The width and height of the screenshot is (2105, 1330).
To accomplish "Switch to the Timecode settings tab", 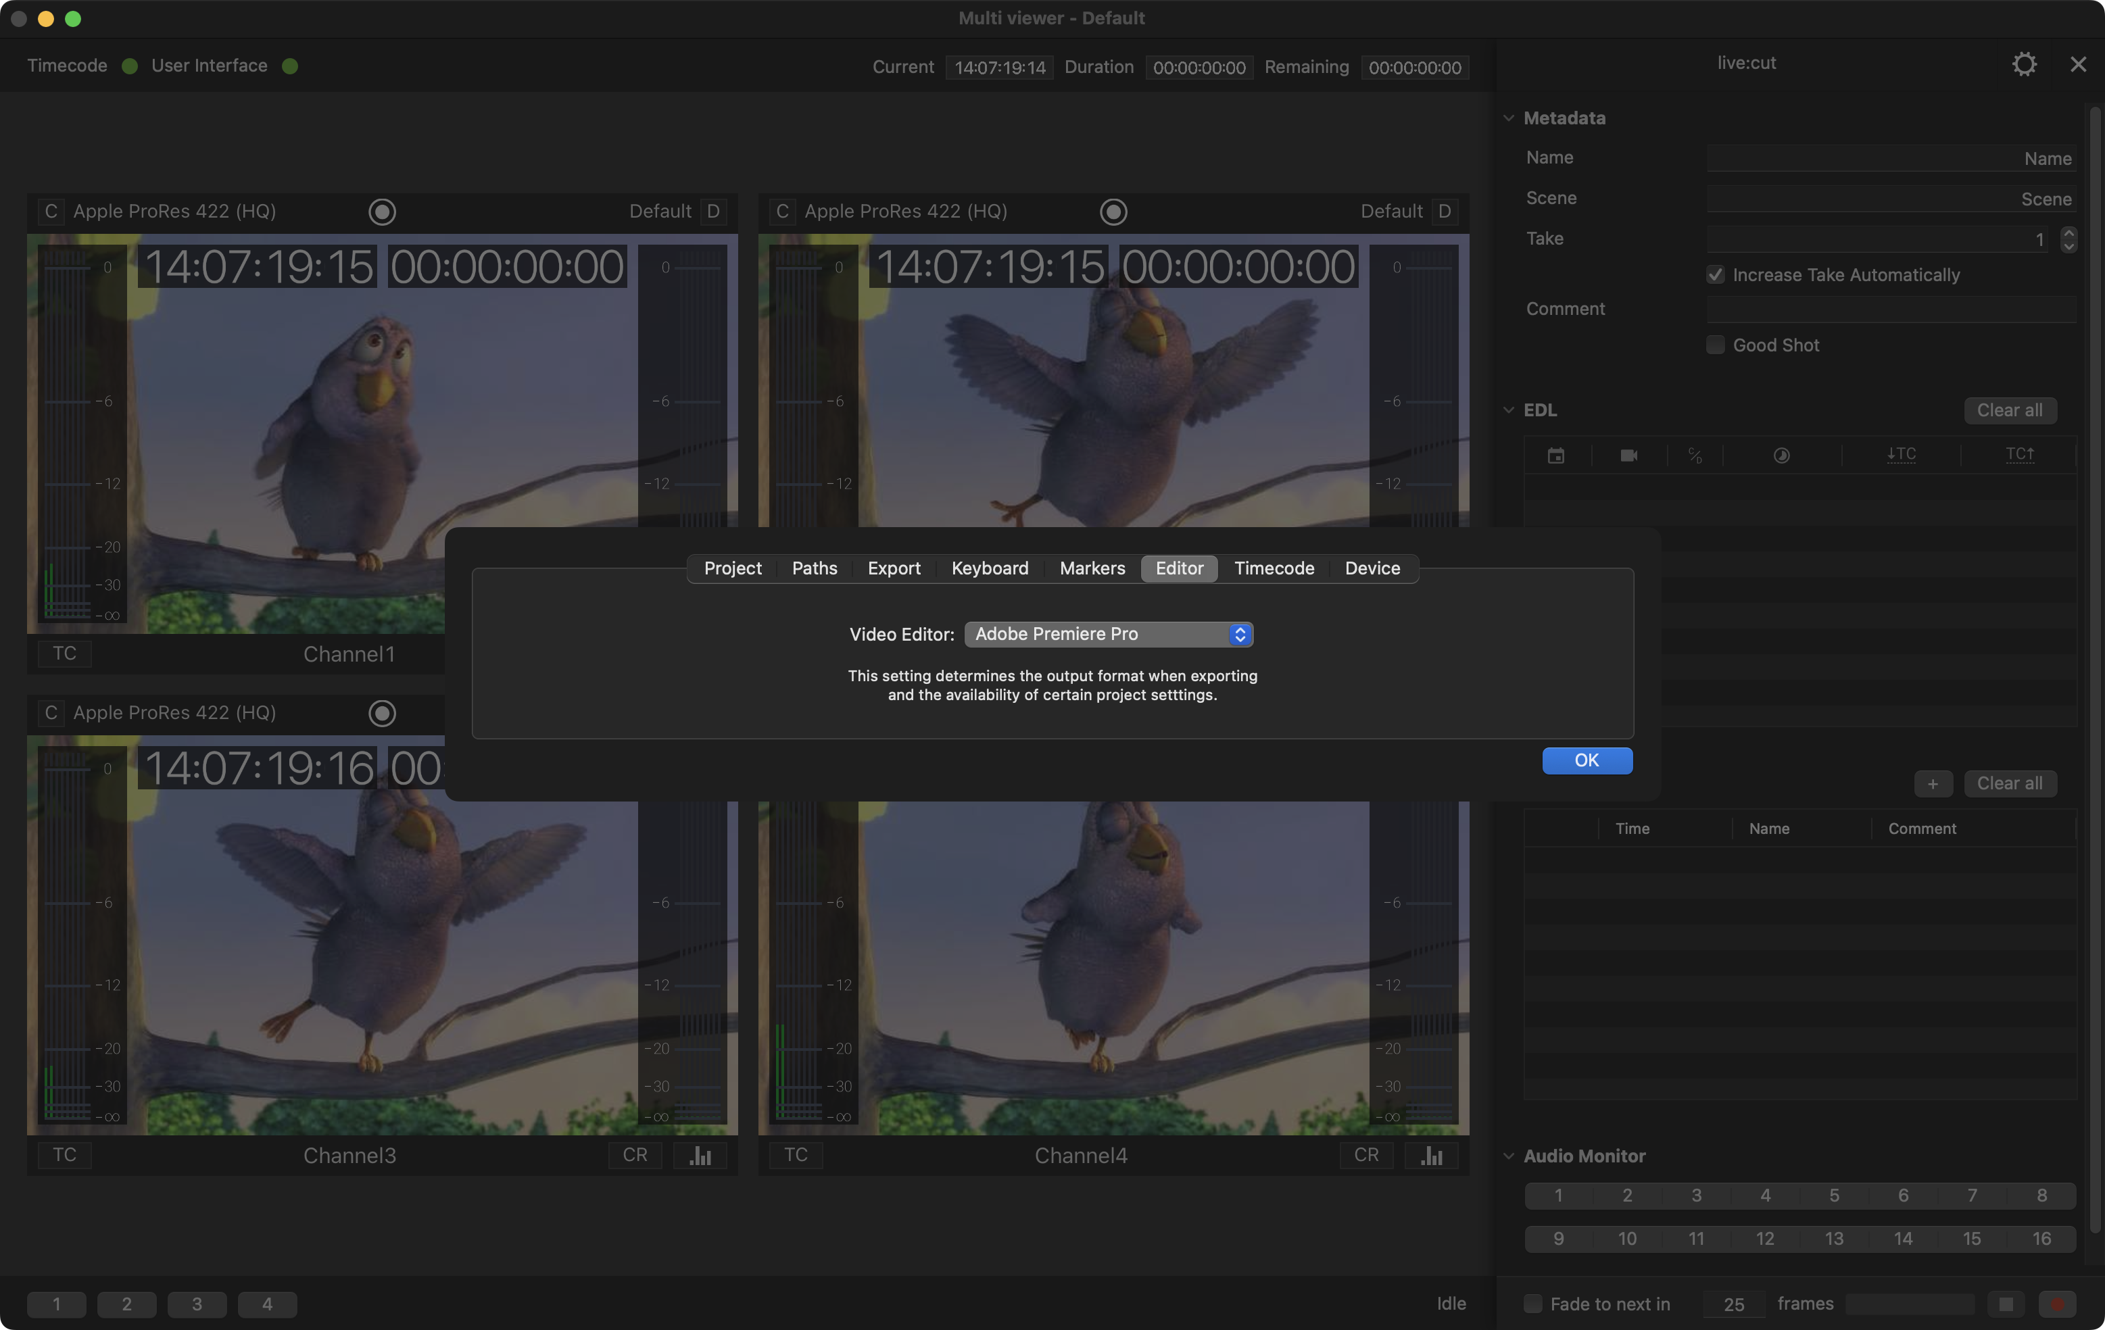I will coord(1274,569).
